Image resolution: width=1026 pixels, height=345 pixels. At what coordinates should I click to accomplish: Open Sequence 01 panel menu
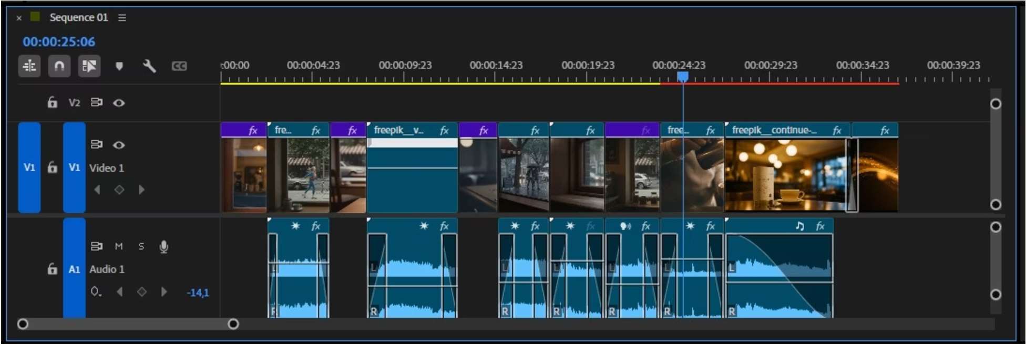point(122,18)
